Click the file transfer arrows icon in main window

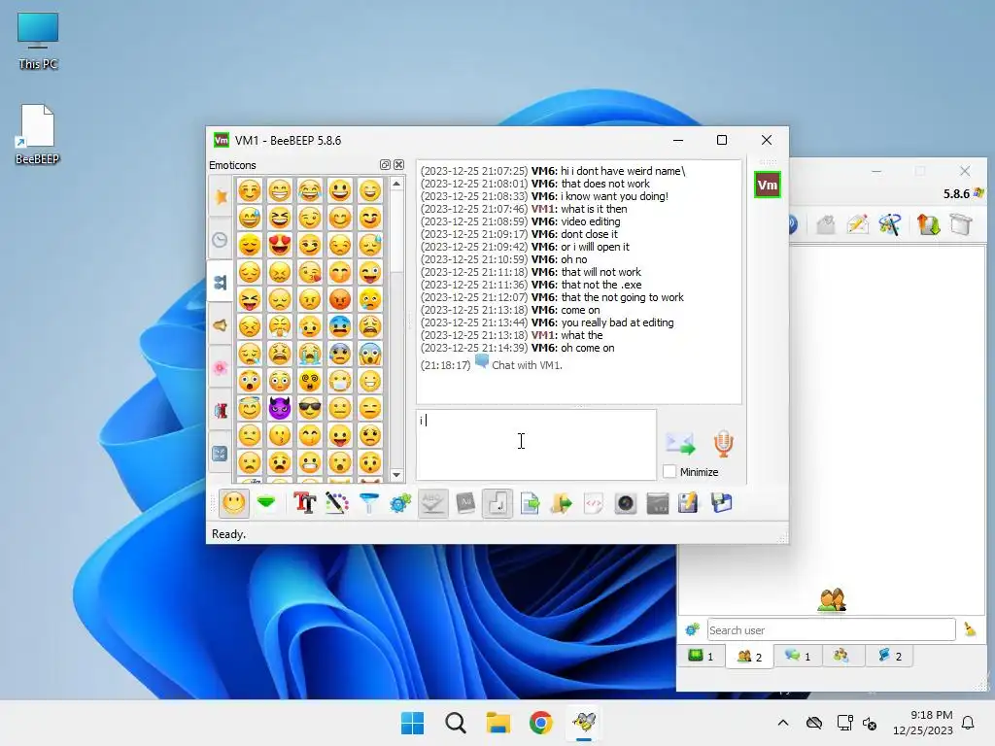(928, 224)
